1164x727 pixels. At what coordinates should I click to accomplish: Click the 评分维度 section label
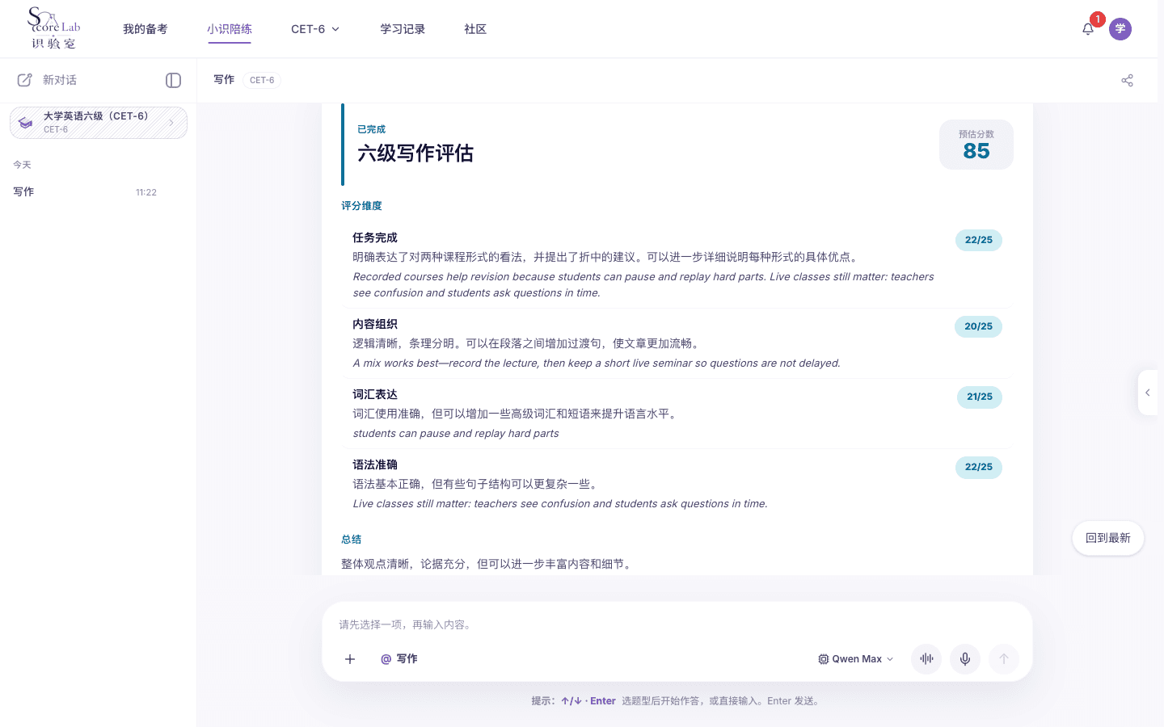pos(361,206)
